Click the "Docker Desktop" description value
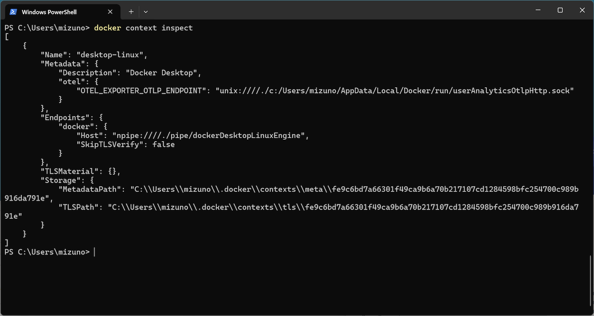This screenshot has height=316, width=594. [162, 73]
